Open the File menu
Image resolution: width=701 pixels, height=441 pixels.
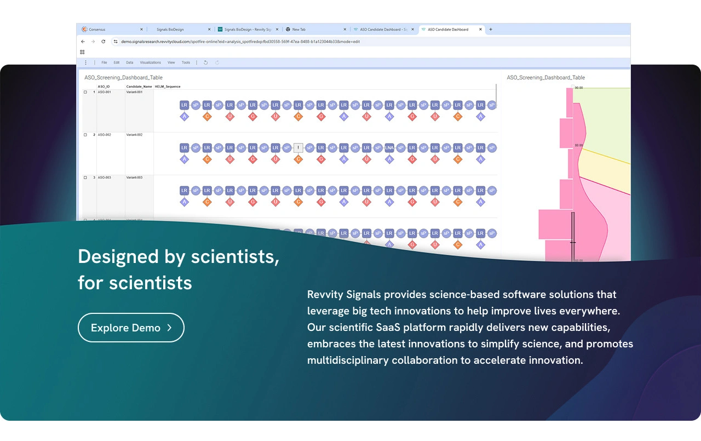point(104,62)
